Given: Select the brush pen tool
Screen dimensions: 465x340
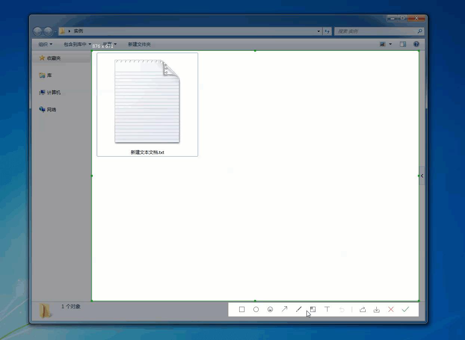Looking at the screenshot, I should pos(299,309).
